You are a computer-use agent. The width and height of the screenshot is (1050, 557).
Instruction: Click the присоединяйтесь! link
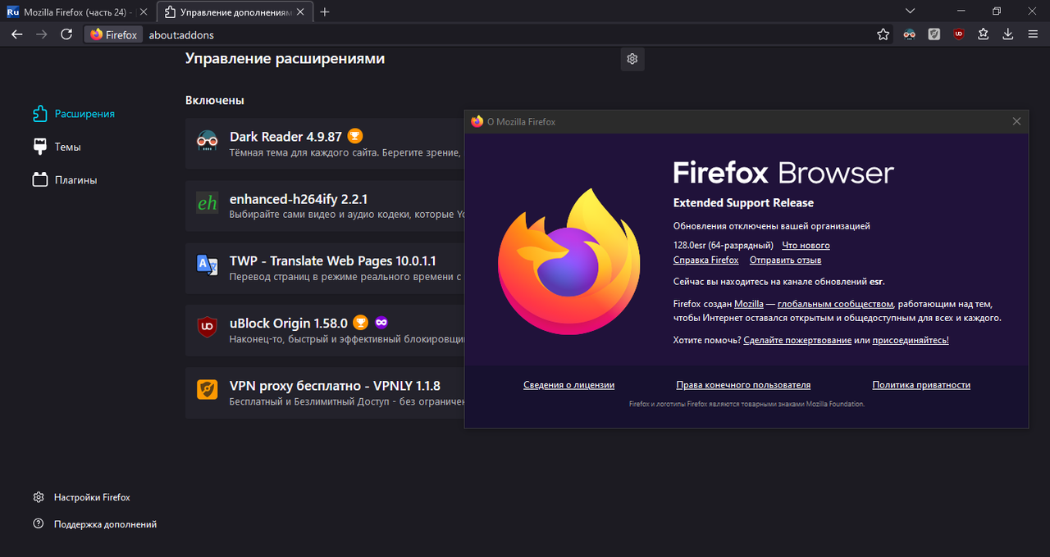[911, 340]
